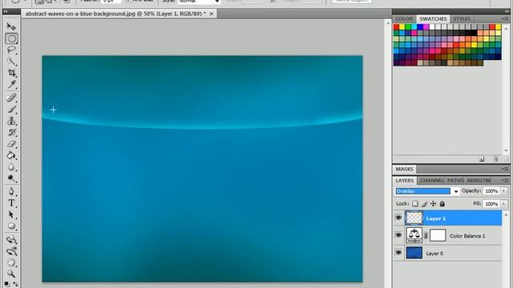Screen dimensions: 513x288
Task: Pick the green swatch in the first row
Action: [408, 27]
